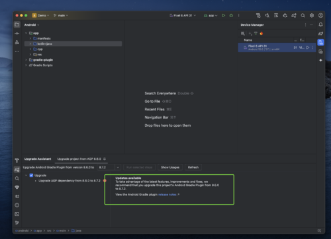The image size is (331, 239).
Task: Click the main breadcrumb segment
Action: pyautogui.click(x=61, y=230)
